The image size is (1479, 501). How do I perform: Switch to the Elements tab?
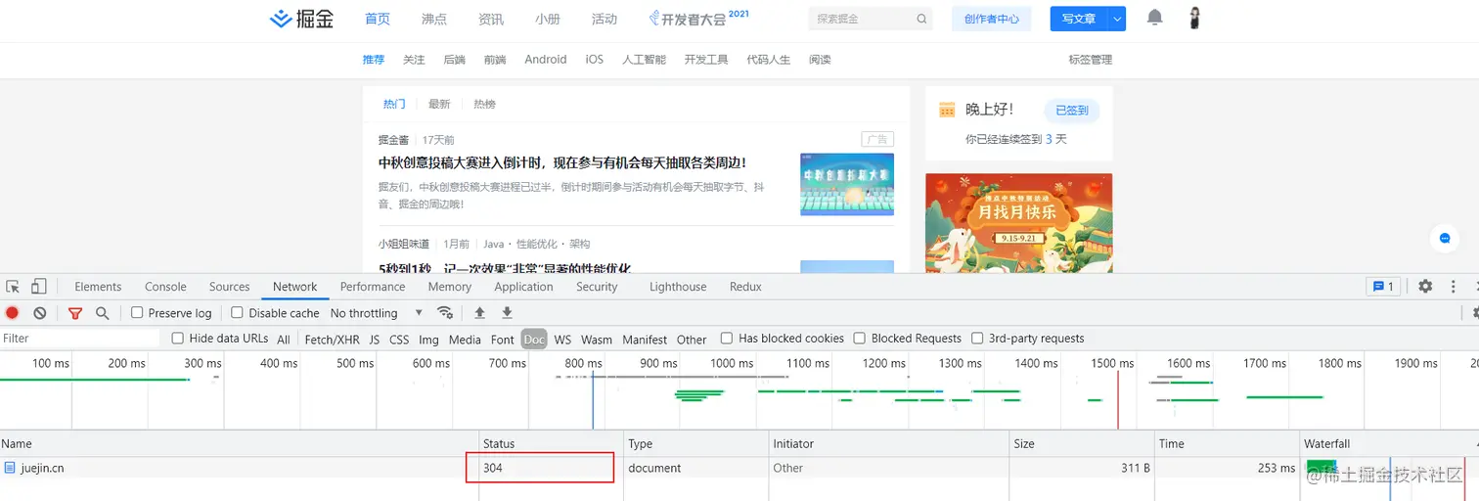[98, 287]
